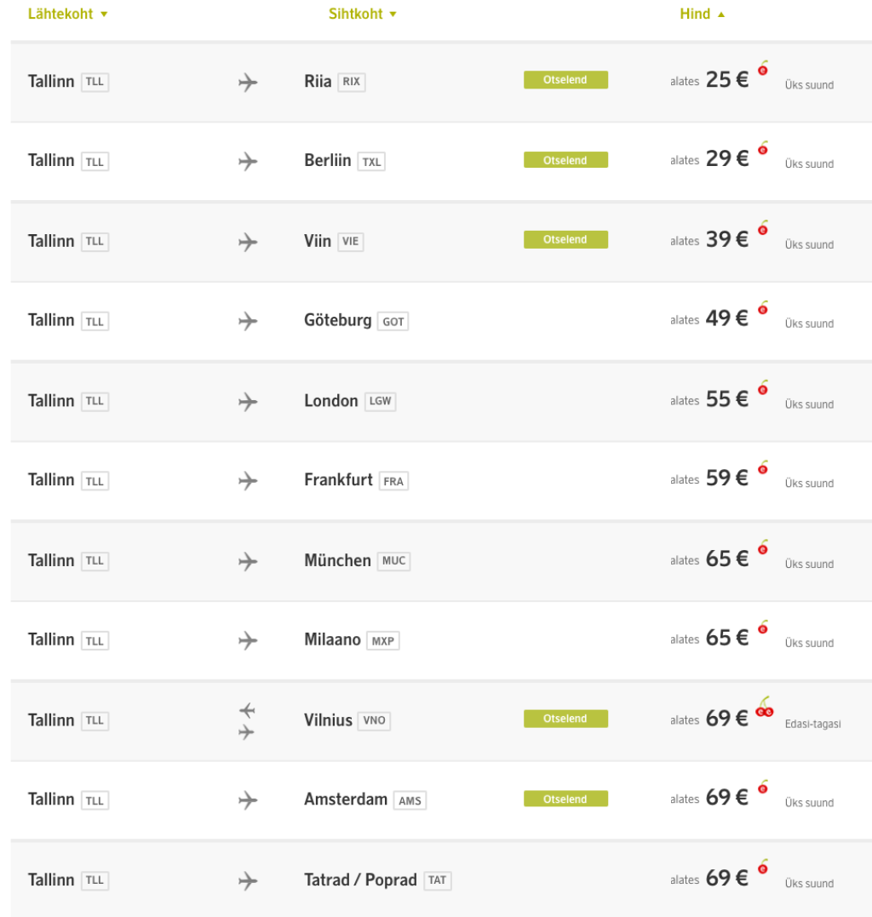Click the 55 € price for London
Image resolution: width=872 pixels, height=917 pixels.
click(726, 399)
